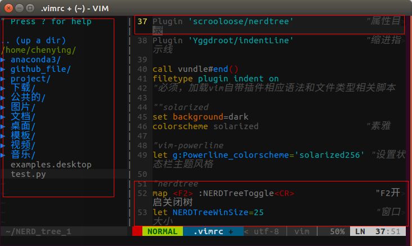412x246 pixels.
Task: Click the Powerline_colorscheme let statement
Action: 258,155
